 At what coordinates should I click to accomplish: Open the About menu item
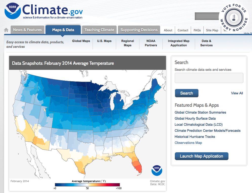point(168,30)
